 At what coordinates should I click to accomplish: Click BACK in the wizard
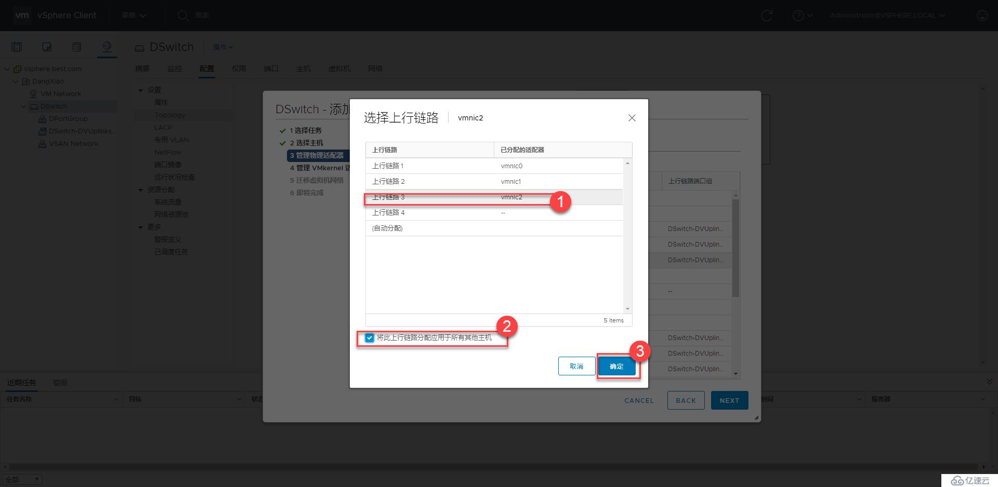[686, 401]
